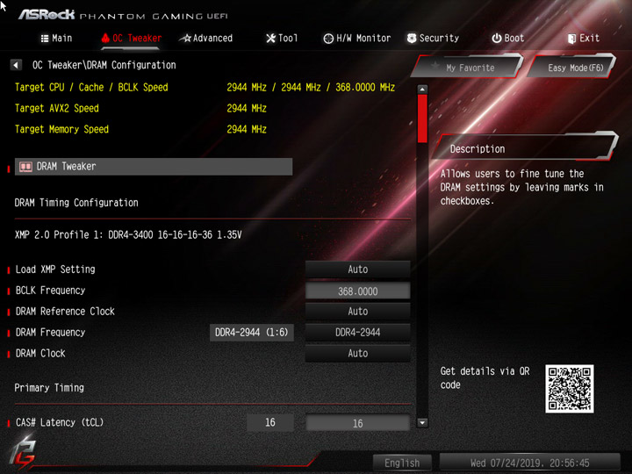Open the H/W Monitor tab
This screenshot has height=474, width=632.
tap(357, 39)
